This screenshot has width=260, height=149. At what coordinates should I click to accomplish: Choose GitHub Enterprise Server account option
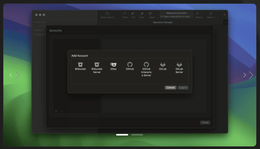146,69
